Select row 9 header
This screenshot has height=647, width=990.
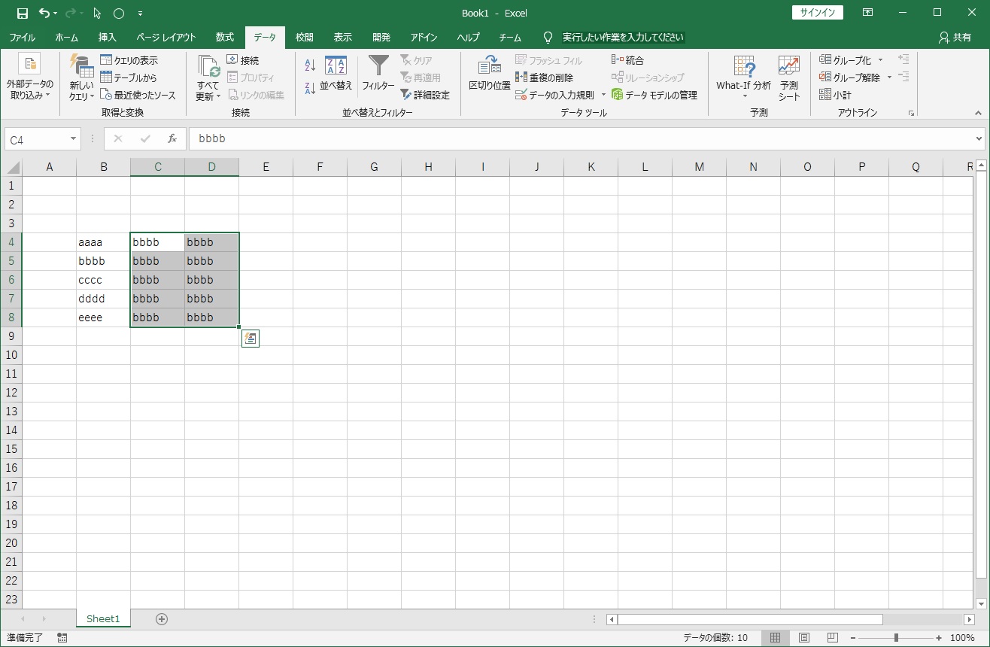point(11,336)
